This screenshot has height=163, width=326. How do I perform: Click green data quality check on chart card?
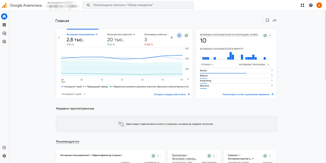(187, 36)
